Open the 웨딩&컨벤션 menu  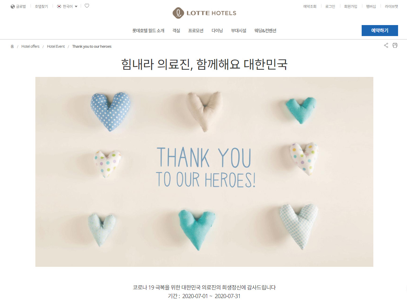tap(265, 31)
